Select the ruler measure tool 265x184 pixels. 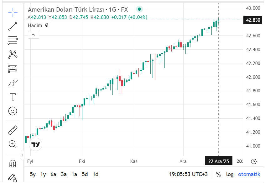tap(13, 130)
